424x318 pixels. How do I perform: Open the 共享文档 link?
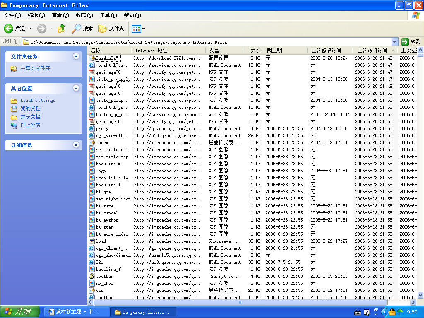[30, 116]
